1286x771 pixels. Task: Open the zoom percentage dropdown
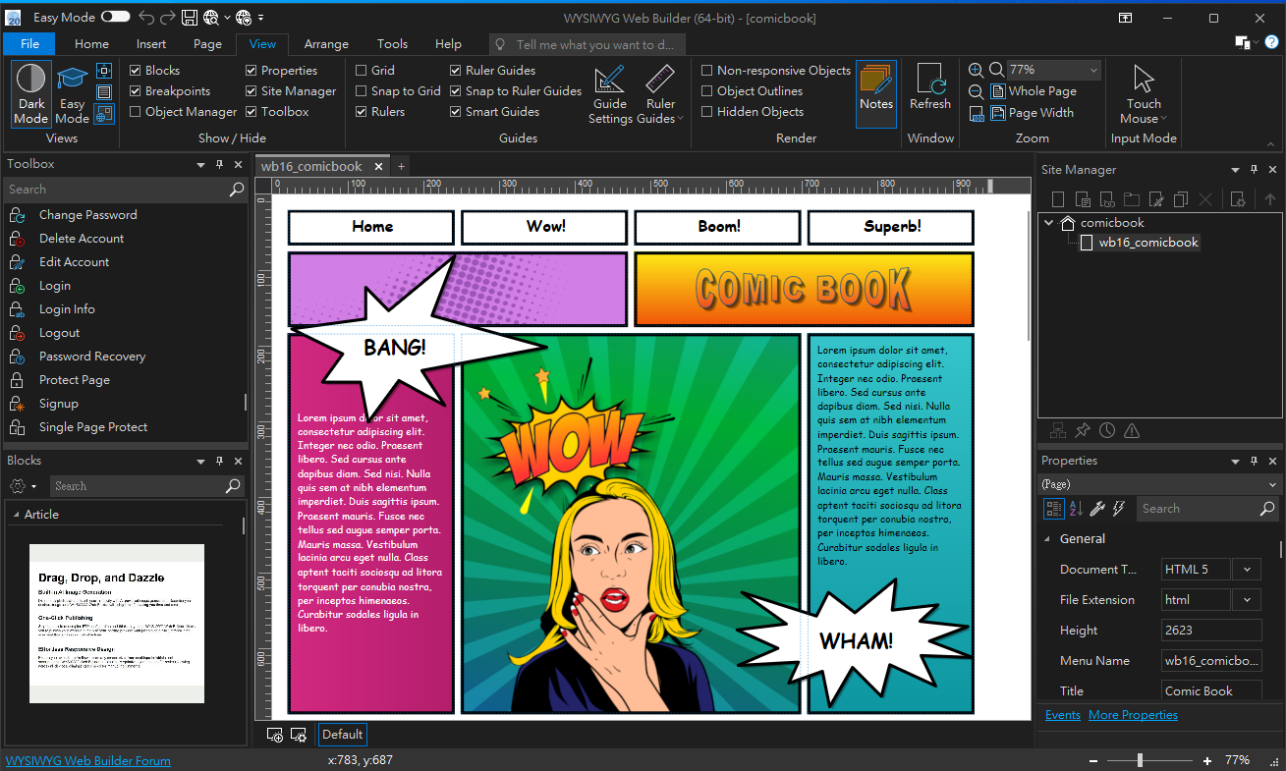click(1093, 71)
